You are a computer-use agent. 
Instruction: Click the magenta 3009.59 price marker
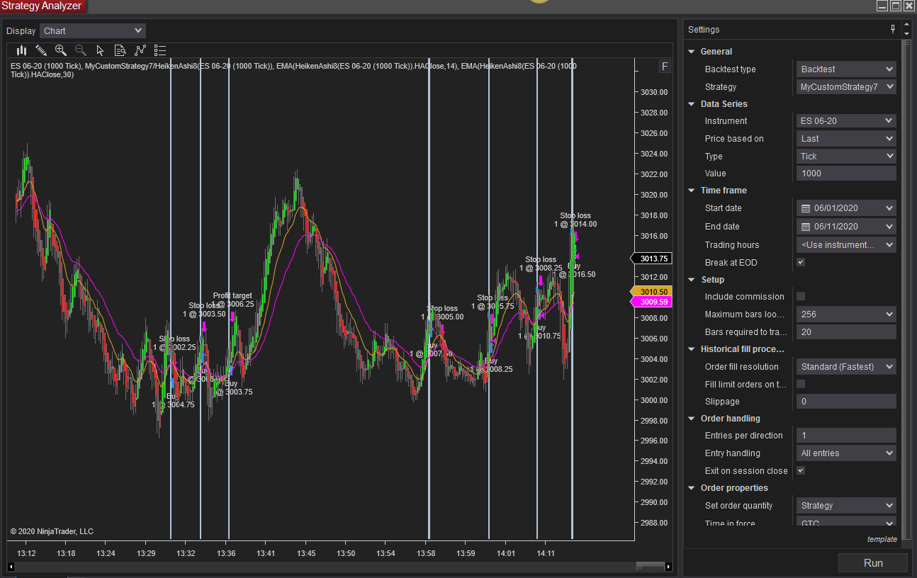click(651, 302)
